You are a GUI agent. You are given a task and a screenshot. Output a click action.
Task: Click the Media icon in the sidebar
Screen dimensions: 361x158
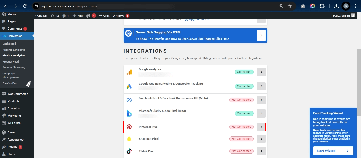4,14
